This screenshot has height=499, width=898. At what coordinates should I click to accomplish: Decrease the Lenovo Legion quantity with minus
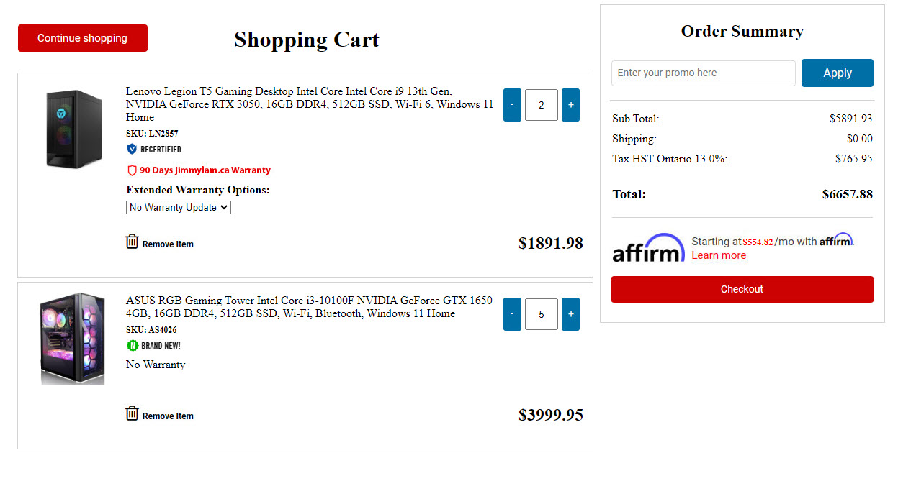[x=512, y=105]
